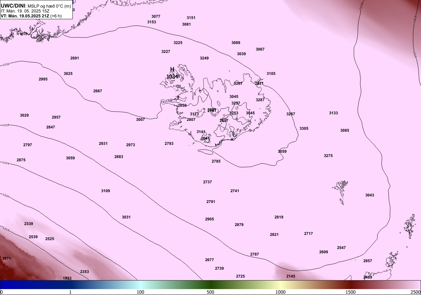Screen dimensions: 421x295
Task: Click the height value 2883
Action: coord(119,157)
